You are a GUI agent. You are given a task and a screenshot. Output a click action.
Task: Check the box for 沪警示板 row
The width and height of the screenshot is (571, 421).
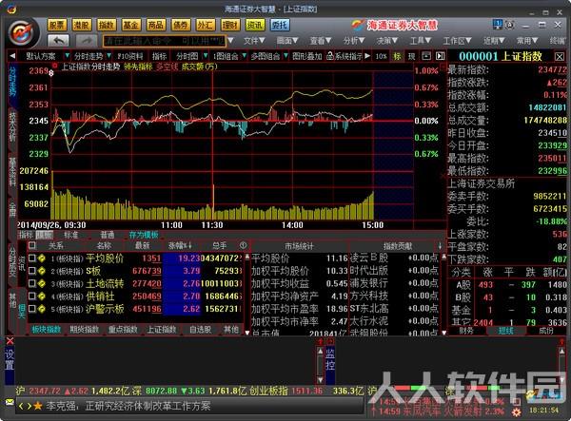32,309
